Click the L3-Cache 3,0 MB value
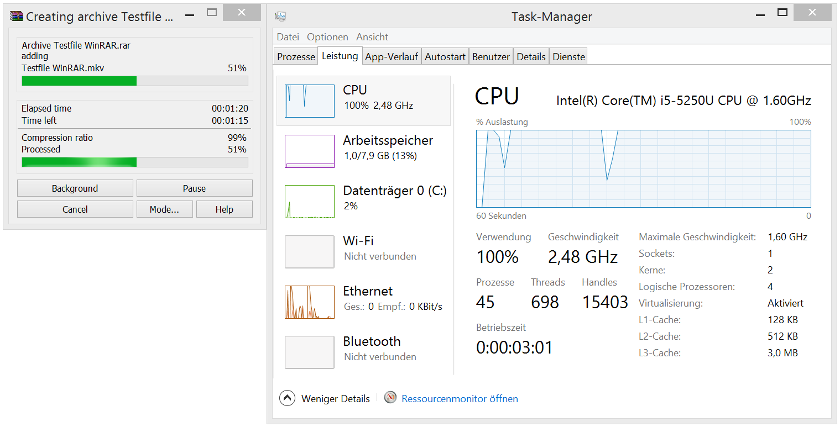This screenshot has height=427, width=840. pyautogui.click(x=782, y=353)
